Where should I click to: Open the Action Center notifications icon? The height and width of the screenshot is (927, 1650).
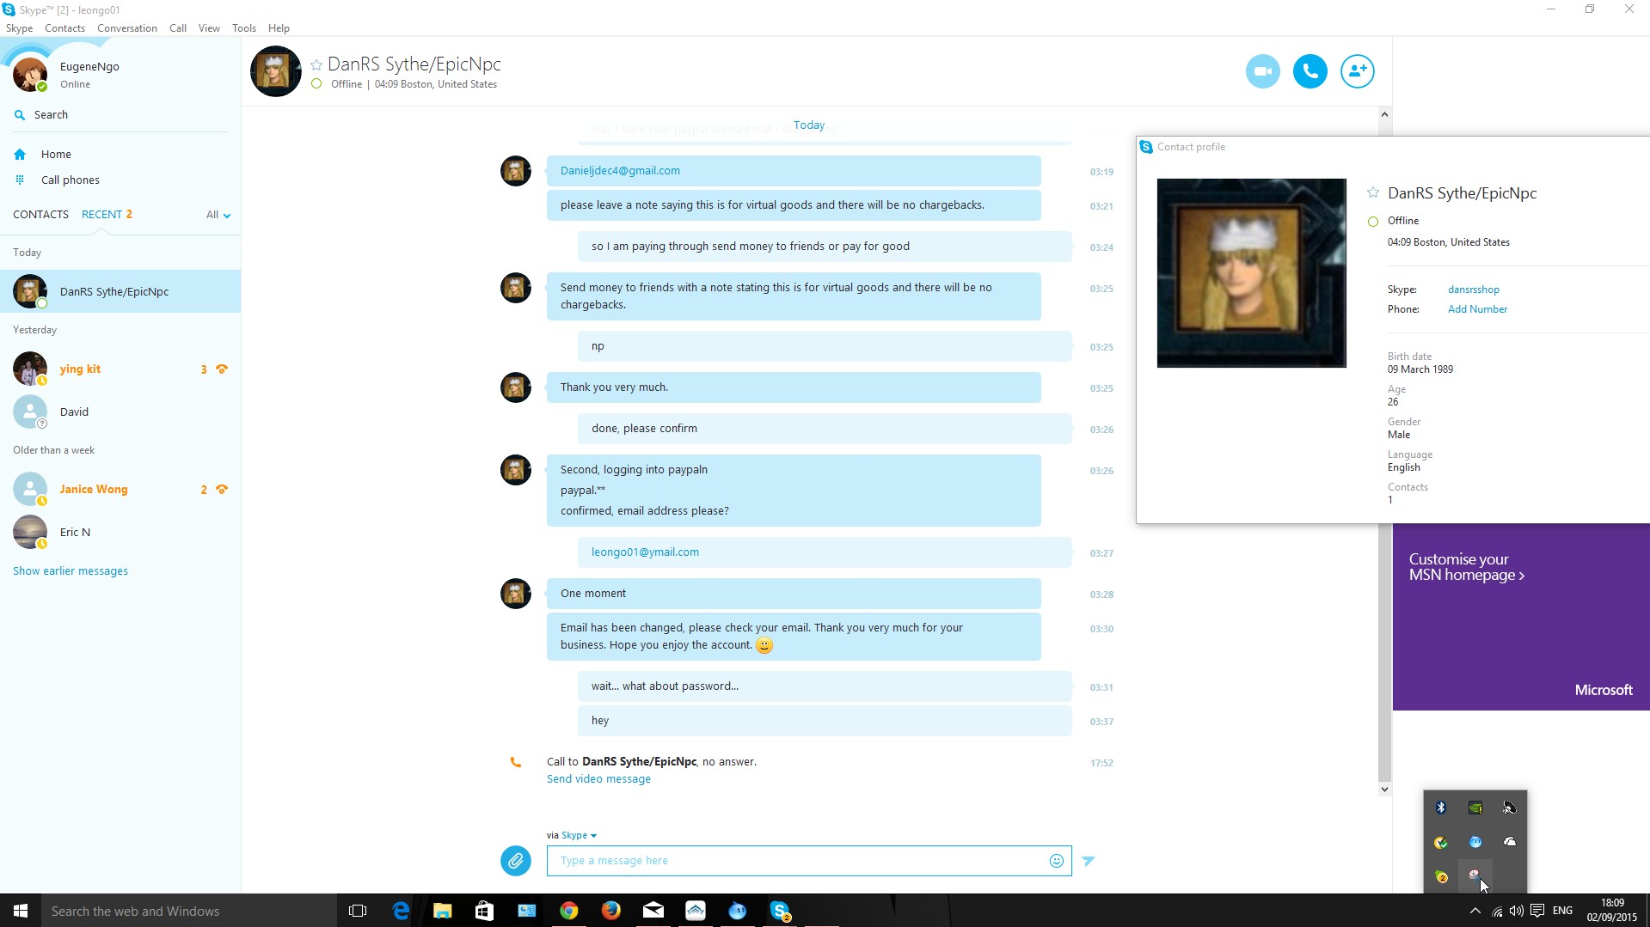(x=1537, y=911)
